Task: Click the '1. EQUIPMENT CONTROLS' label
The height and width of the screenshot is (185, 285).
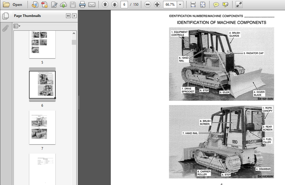Action: point(179,34)
